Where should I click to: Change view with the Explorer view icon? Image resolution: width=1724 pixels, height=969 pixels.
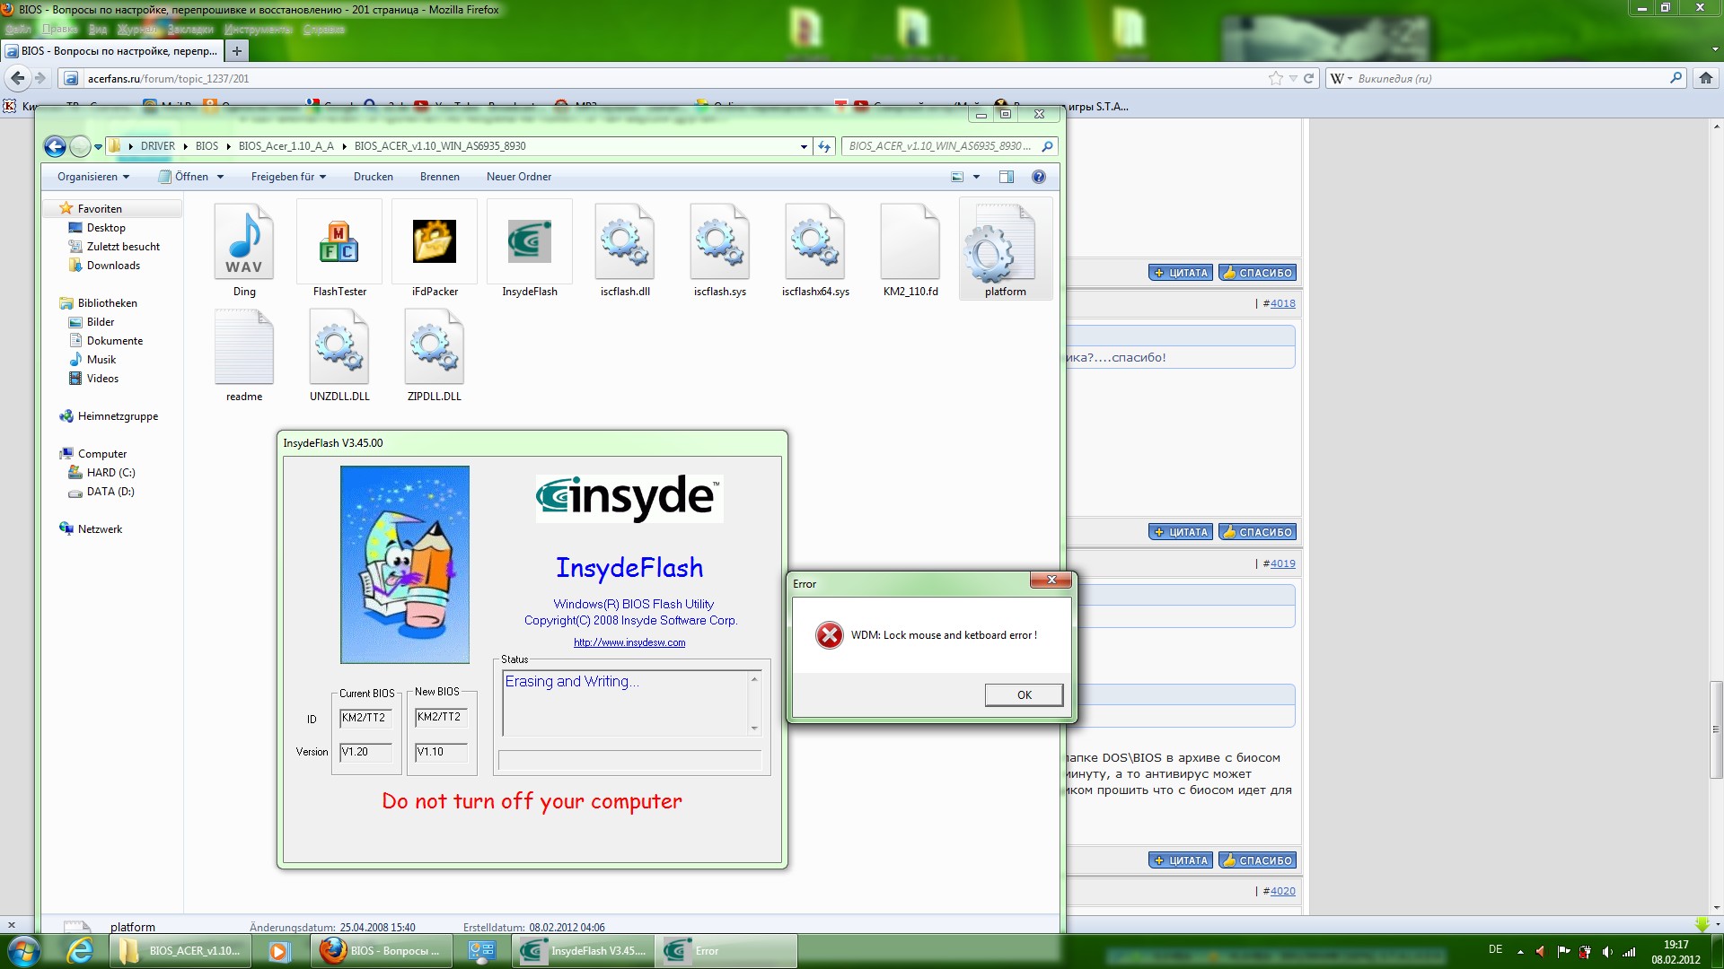pyautogui.click(x=957, y=177)
